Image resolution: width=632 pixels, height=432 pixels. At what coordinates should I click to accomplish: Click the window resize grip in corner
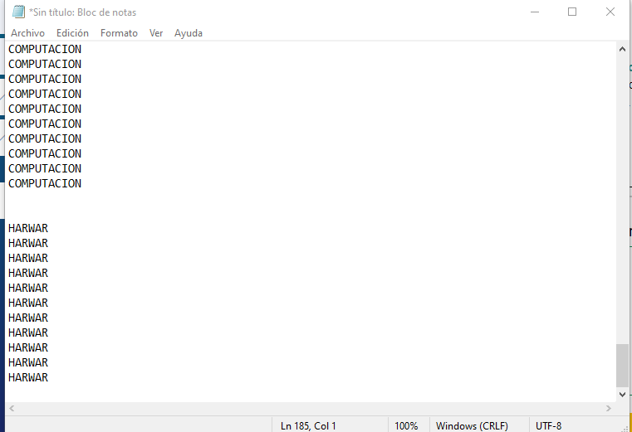625,428
